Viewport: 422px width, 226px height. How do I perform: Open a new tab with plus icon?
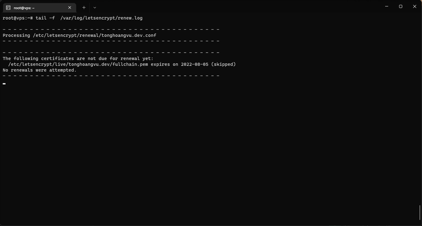pyautogui.click(x=84, y=8)
